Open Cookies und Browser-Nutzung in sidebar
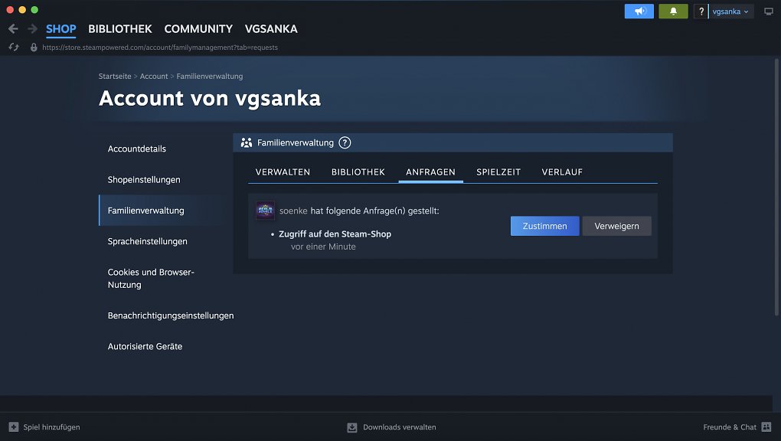Image resolution: width=781 pixels, height=441 pixels. click(150, 279)
